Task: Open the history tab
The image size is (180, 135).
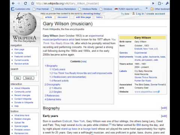Action: click(x=99, y=17)
